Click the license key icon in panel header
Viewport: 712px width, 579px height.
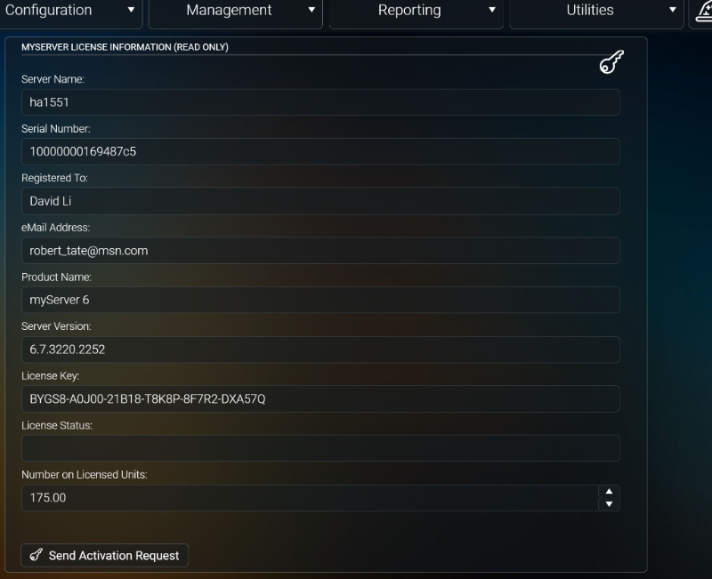(x=611, y=61)
